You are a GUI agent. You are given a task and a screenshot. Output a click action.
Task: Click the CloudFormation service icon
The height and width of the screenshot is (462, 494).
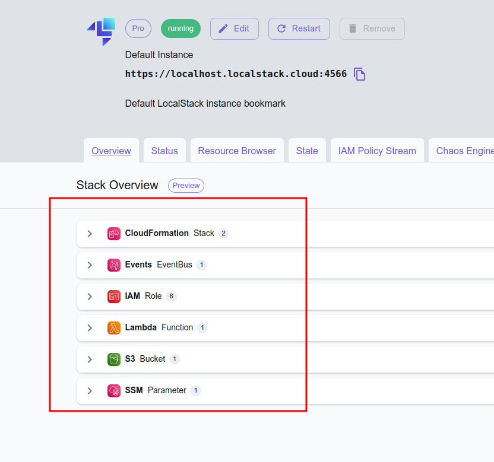pyautogui.click(x=114, y=234)
